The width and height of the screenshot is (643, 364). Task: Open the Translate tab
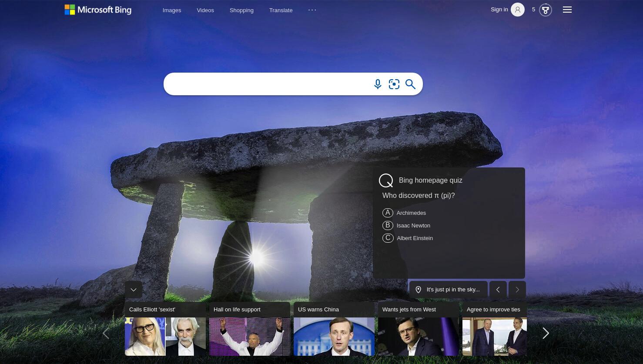pyautogui.click(x=281, y=10)
